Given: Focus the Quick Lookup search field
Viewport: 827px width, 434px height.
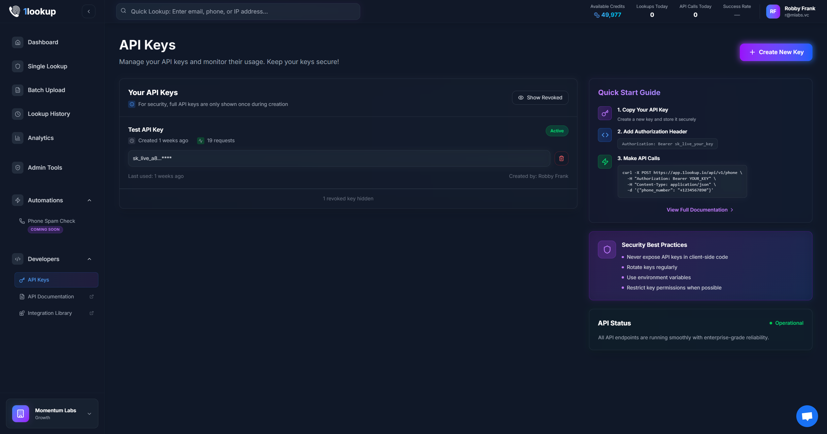Looking at the screenshot, I should [x=238, y=12].
